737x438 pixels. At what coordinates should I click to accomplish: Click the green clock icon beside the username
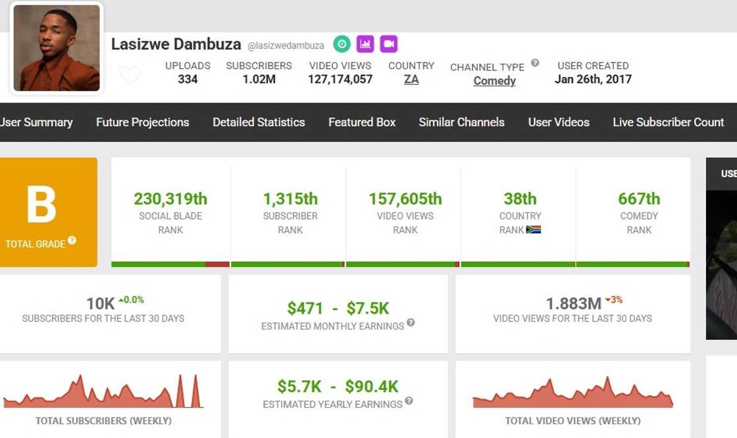342,44
